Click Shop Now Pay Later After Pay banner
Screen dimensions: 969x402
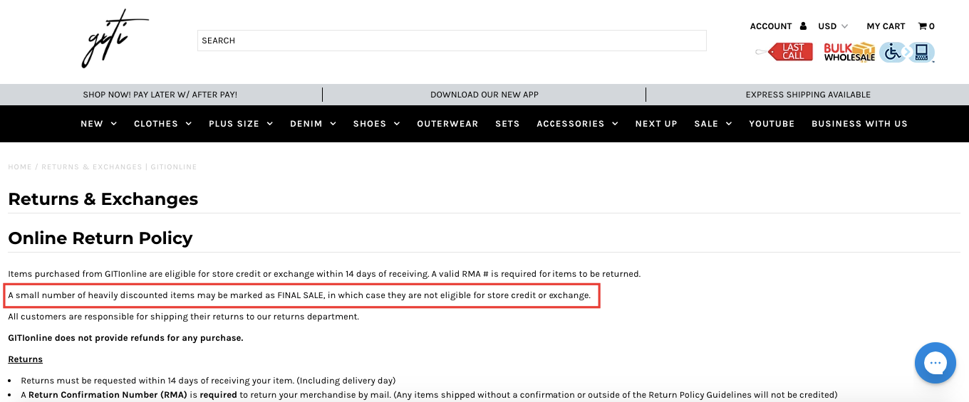(x=160, y=95)
